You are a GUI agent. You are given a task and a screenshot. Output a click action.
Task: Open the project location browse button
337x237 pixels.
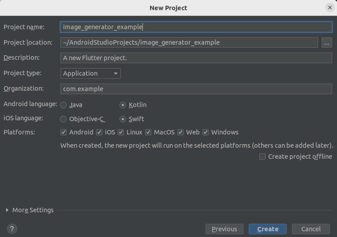pyautogui.click(x=326, y=42)
